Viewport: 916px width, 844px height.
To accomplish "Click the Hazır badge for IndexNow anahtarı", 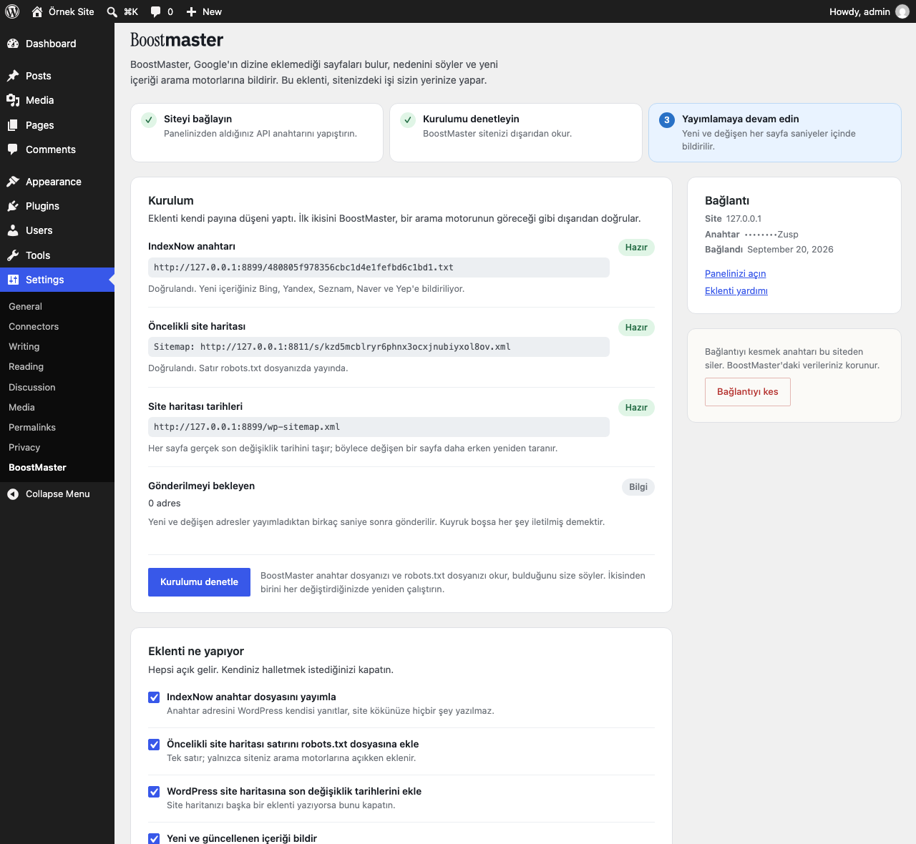I will 636,247.
